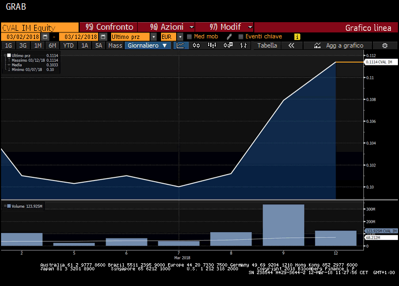Click the yellow info icon
399x286 pixels.
(x=297, y=37)
